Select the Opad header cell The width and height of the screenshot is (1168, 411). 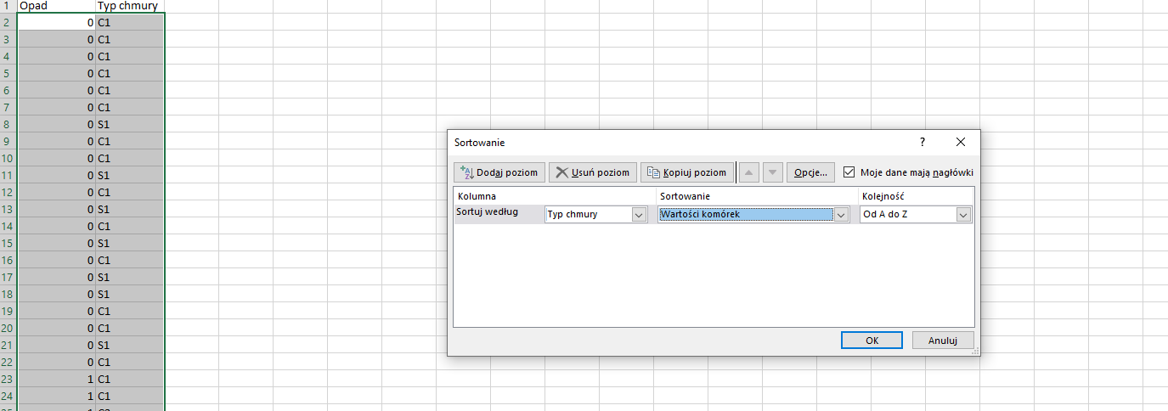pyautogui.click(x=56, y=6)
